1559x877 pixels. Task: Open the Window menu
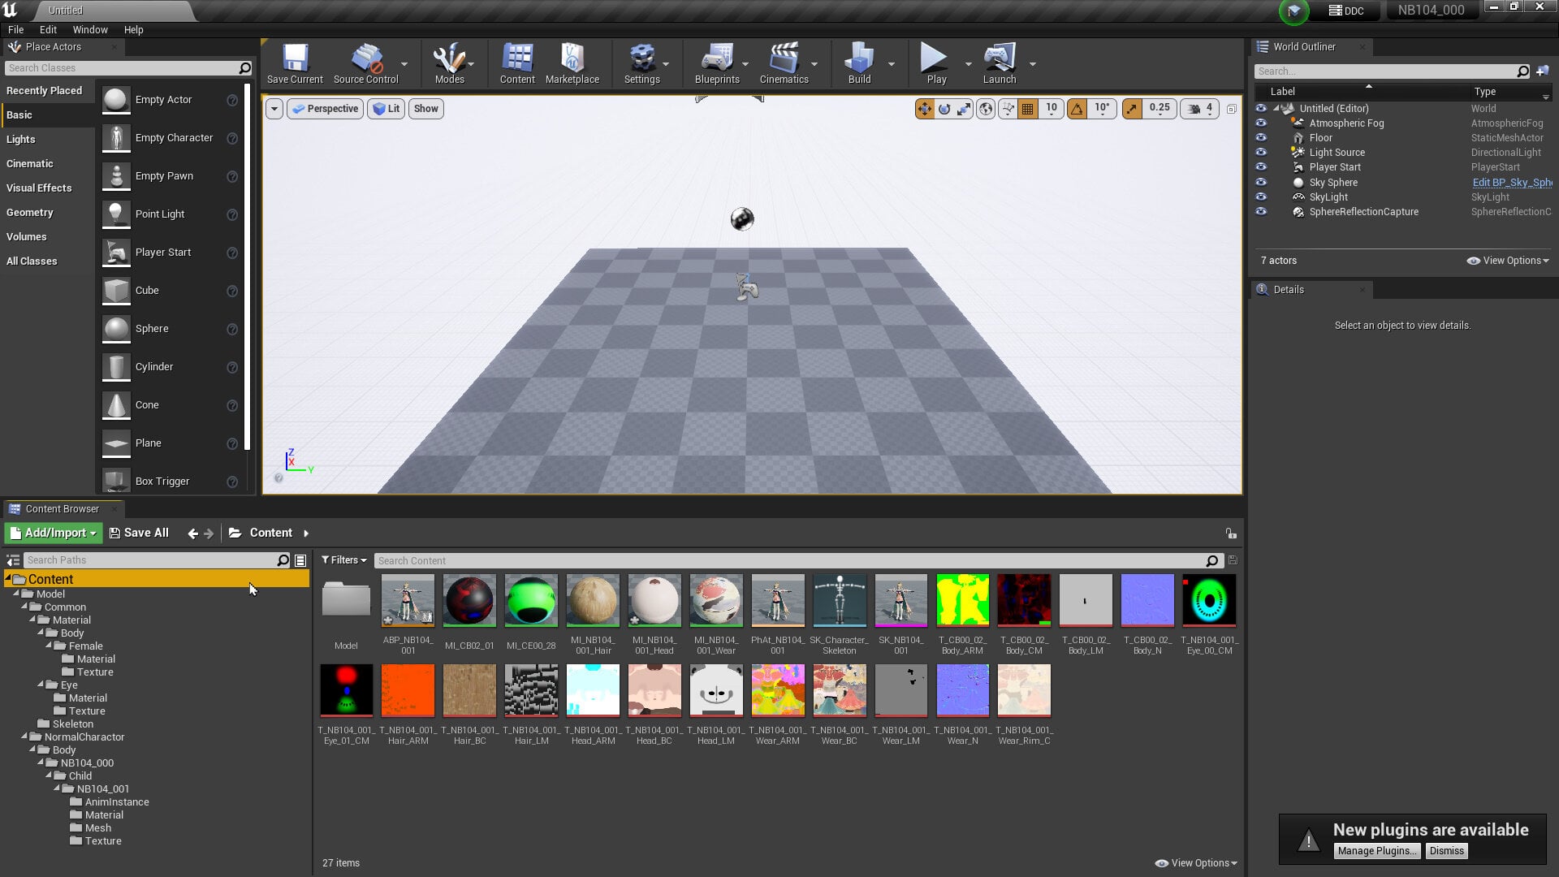(90, 29)
